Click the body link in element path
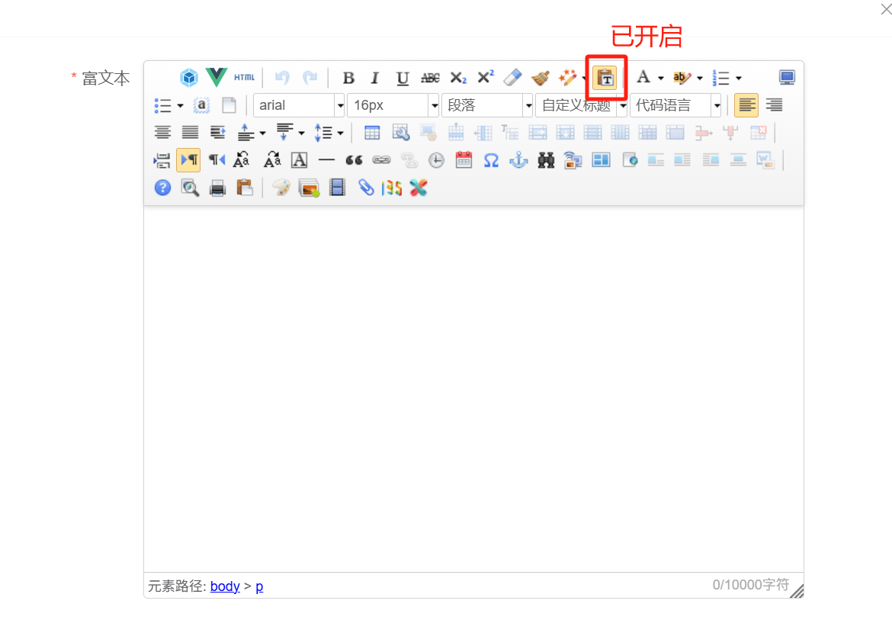892x636 pixels. [x=225, y=586]
